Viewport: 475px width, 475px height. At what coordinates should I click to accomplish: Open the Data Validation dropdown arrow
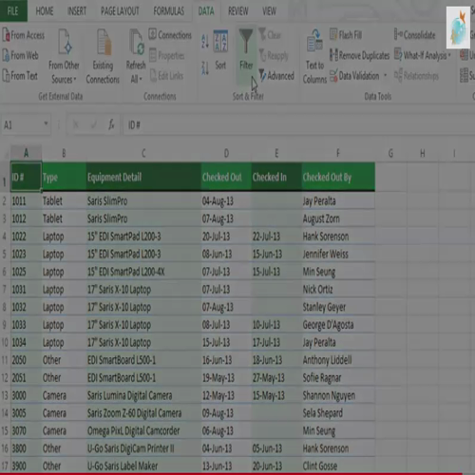coord(386,76)
